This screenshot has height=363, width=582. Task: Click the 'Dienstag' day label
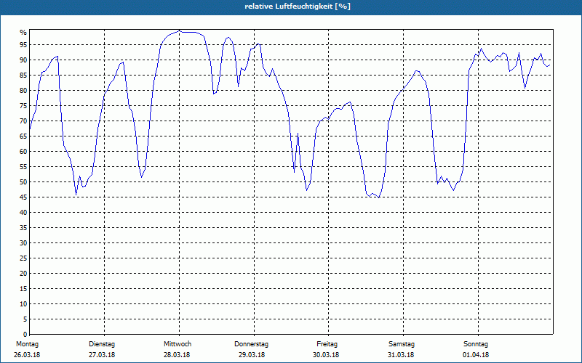coord(102,344)
